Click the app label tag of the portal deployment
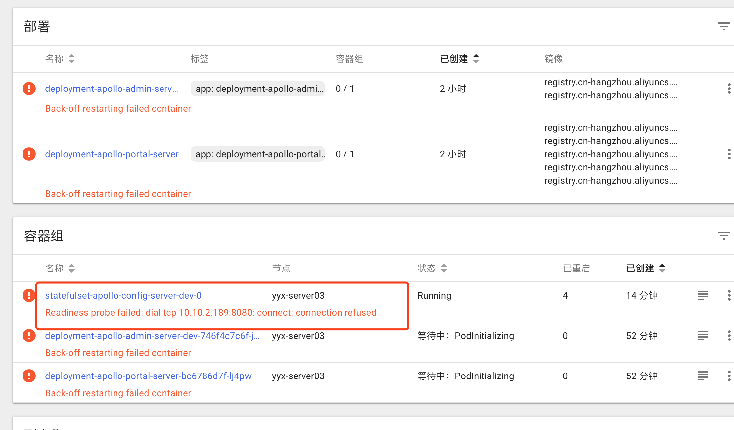Image resolution: width=734 pixels, height=430 pixels. [258, 154]
